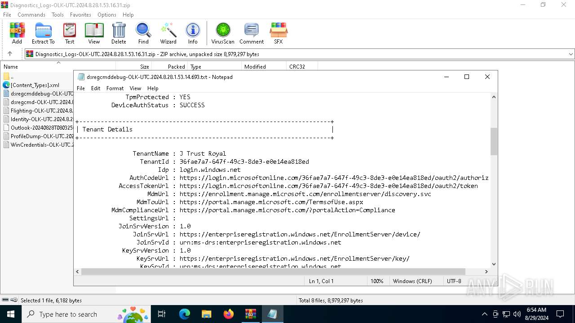Screen dimensions: 575x323
Task: Minimize the Notepad window
Action: [447, 77]
